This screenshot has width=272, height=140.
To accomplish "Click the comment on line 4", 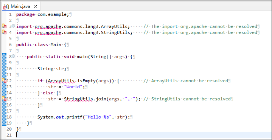I will pos(200,33).
